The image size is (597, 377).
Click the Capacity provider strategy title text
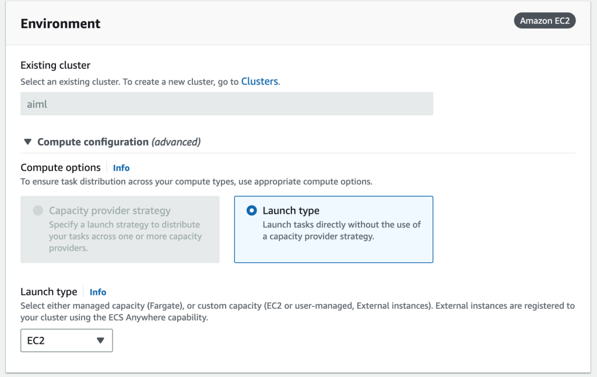pos(110,210)
